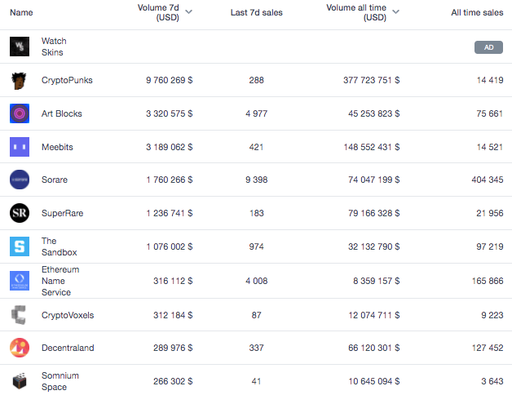This screenshot has width=512, height=395.
Task: Click the CryptoPunks collection icon
Action: click(x=20, y=81)
